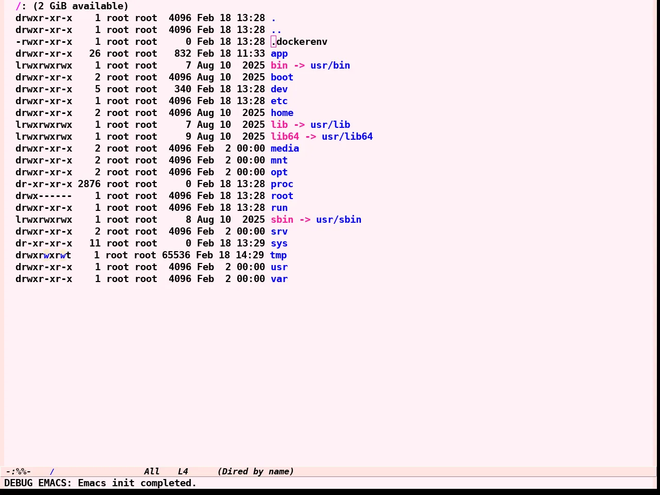
Task: Click the 2876 link count of proc
Action: (x=89, y=184)
